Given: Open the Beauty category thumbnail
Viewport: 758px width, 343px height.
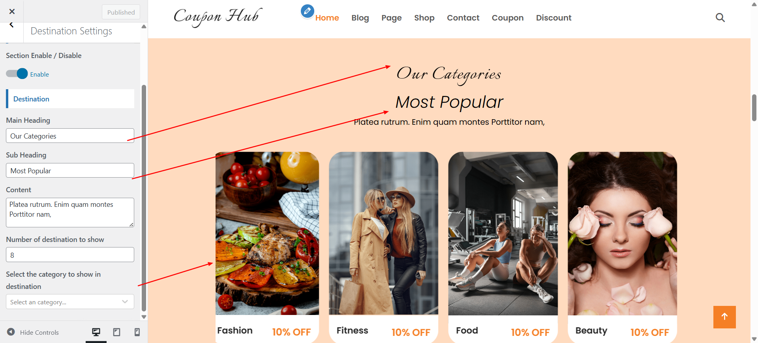Looking at the screenshot, I should point(622,233).
